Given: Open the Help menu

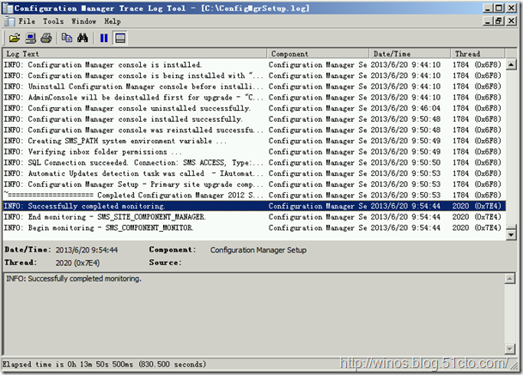Looking at the screenshot, I should pyautogui.click(x=113, y=21).
